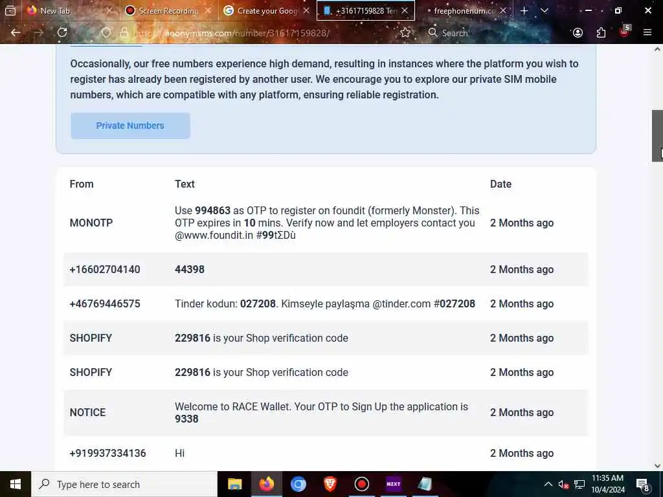Open the shield tracking protection icon

(106, 32)
